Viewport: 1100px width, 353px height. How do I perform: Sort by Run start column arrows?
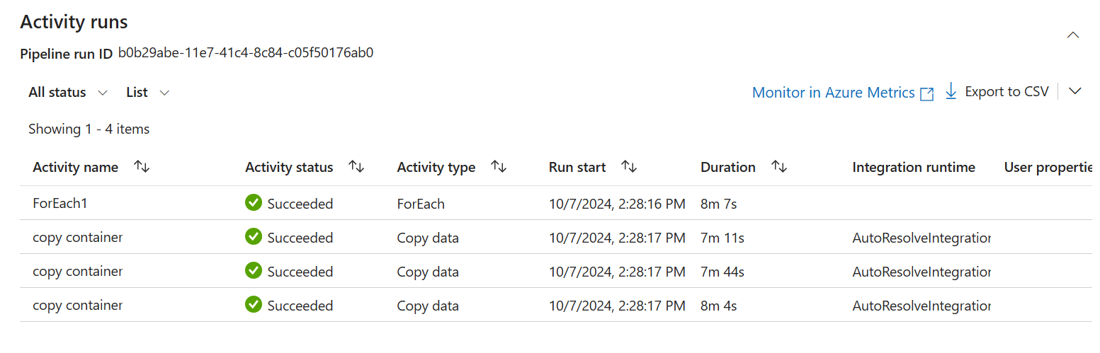629,167
